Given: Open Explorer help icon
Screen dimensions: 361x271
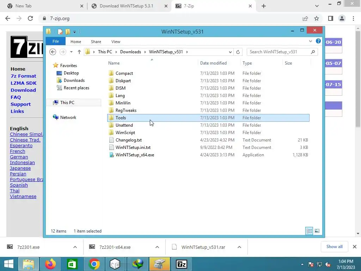Looking at the screenshot, I should pyautogui.click(x=318, y=41).
